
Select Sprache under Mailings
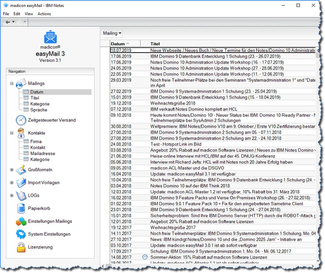[x=38, y=110]
